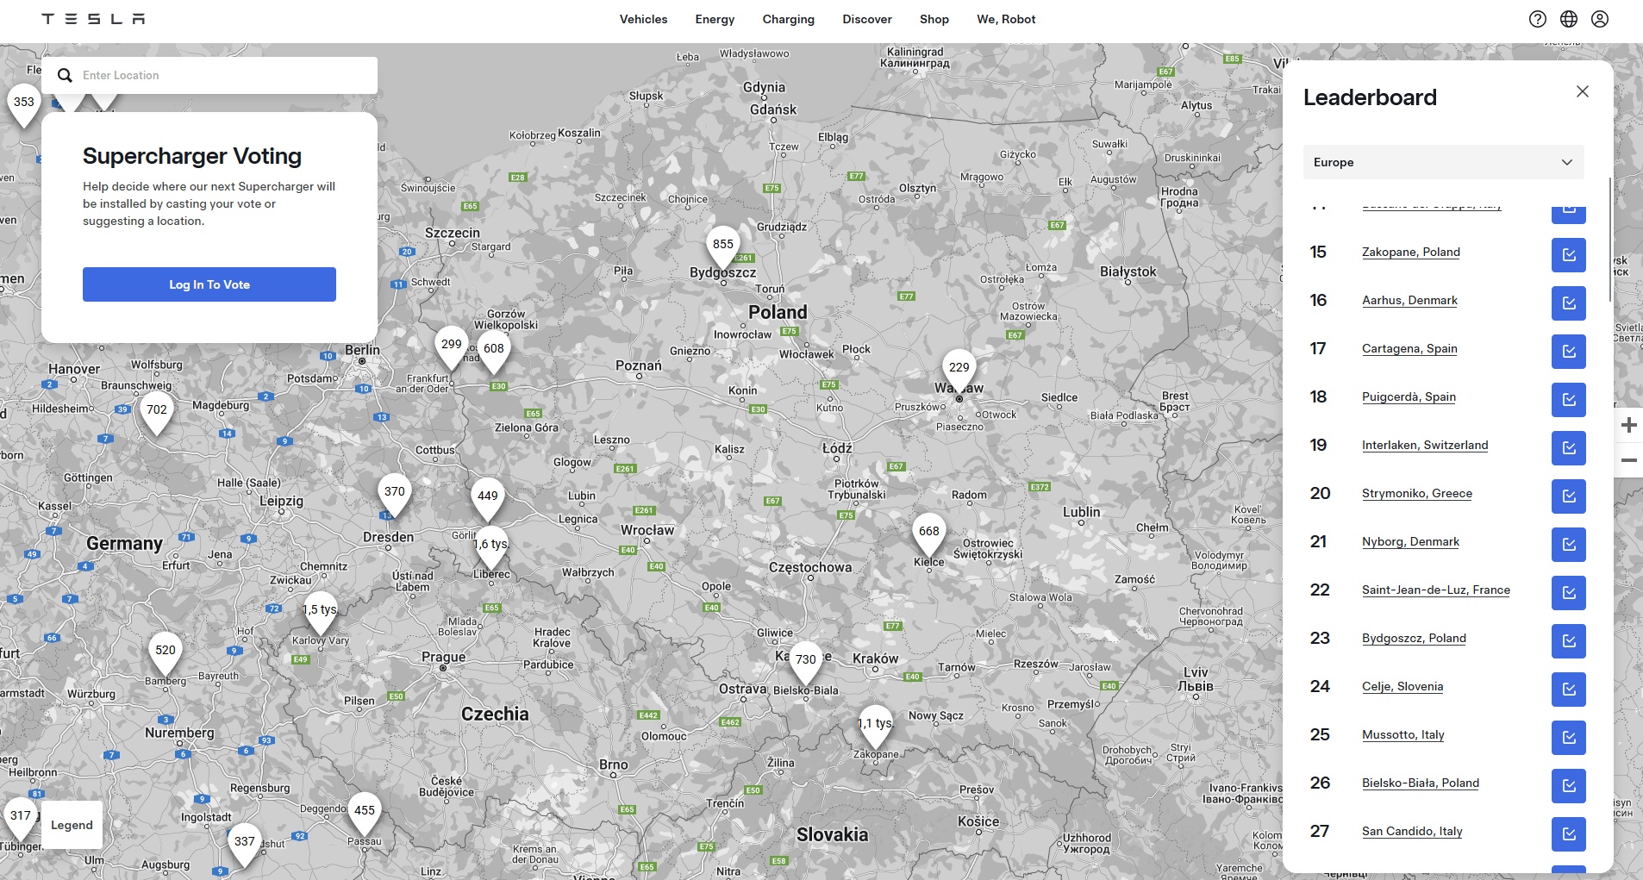The image size is (1643, 880).
Task: Vote icon for Cartagena, Spain
Action: (x=1569, y=352)
